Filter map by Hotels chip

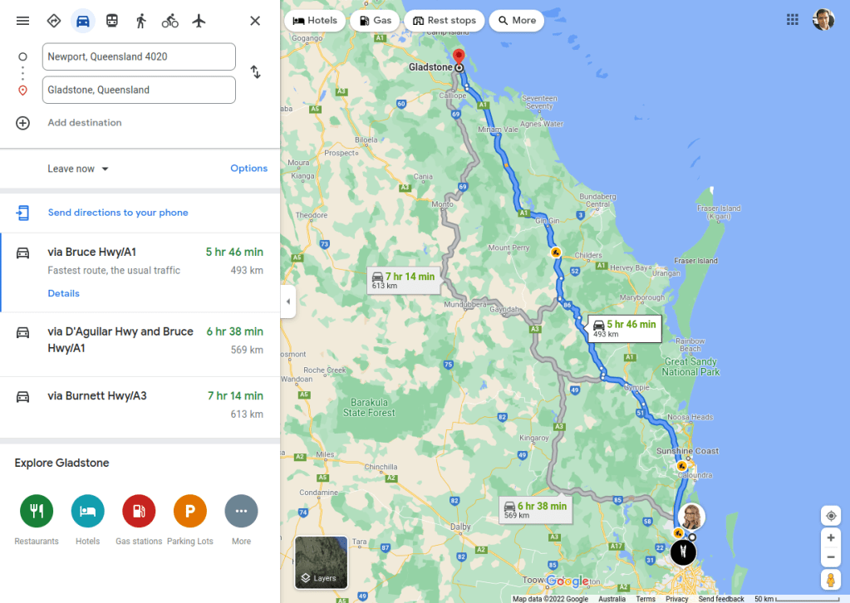pyautogui.click(x=315, y=21)
